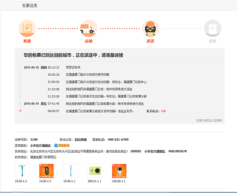
Task: Click the timeline dot beside 卖家已发货
Action: (x=20, y=67)
